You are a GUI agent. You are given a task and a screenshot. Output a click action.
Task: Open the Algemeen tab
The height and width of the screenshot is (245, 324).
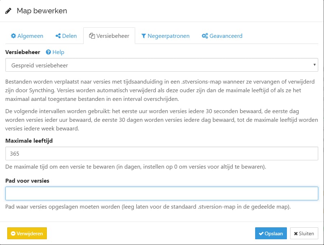27,36
